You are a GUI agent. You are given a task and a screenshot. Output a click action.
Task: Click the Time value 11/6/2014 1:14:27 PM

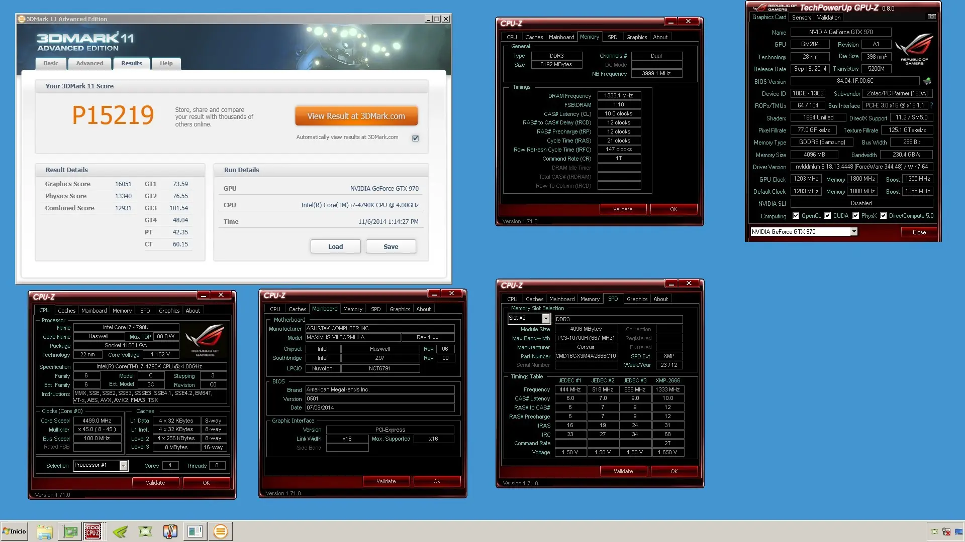pos(388,222)
